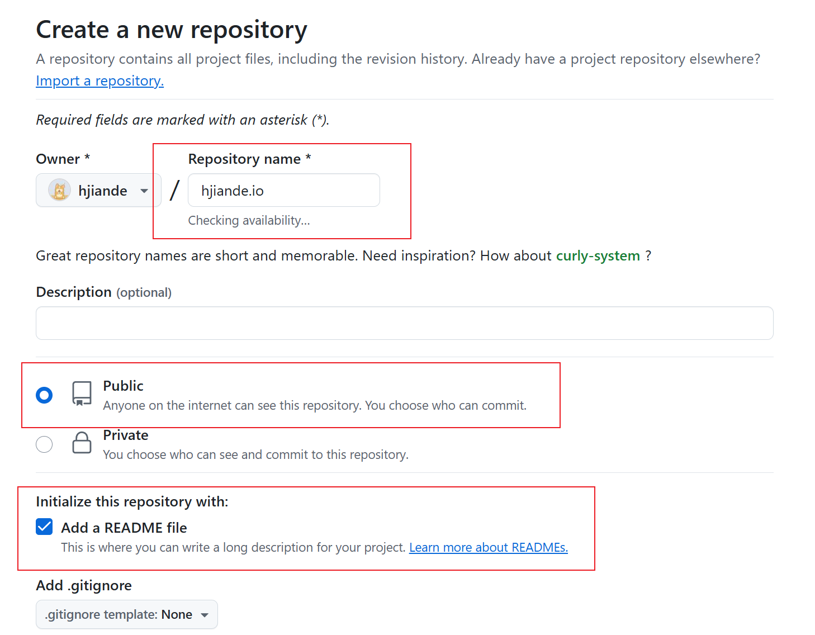Click the Private lock icon
815x635 pixels.
point(82,443)
